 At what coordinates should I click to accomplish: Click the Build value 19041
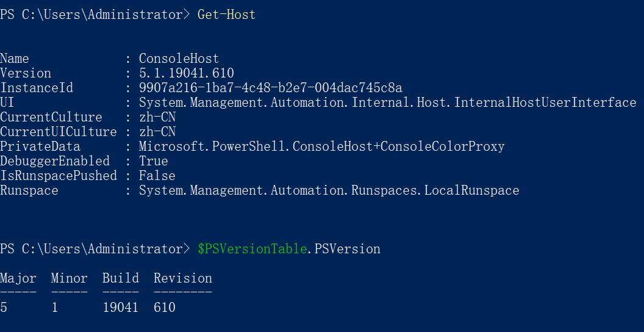point(120,308)
